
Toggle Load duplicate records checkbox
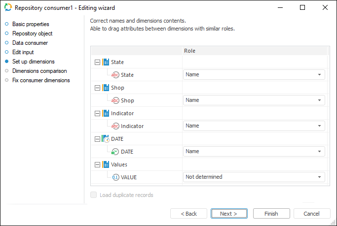[94, 195]
